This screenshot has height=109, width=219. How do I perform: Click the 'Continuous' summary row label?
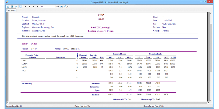click(x=95, y=84)
